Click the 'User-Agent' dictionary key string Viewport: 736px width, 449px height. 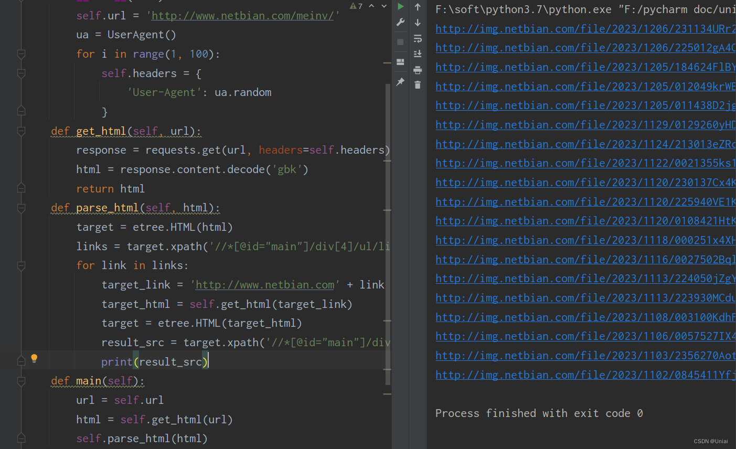pos(164,92)
